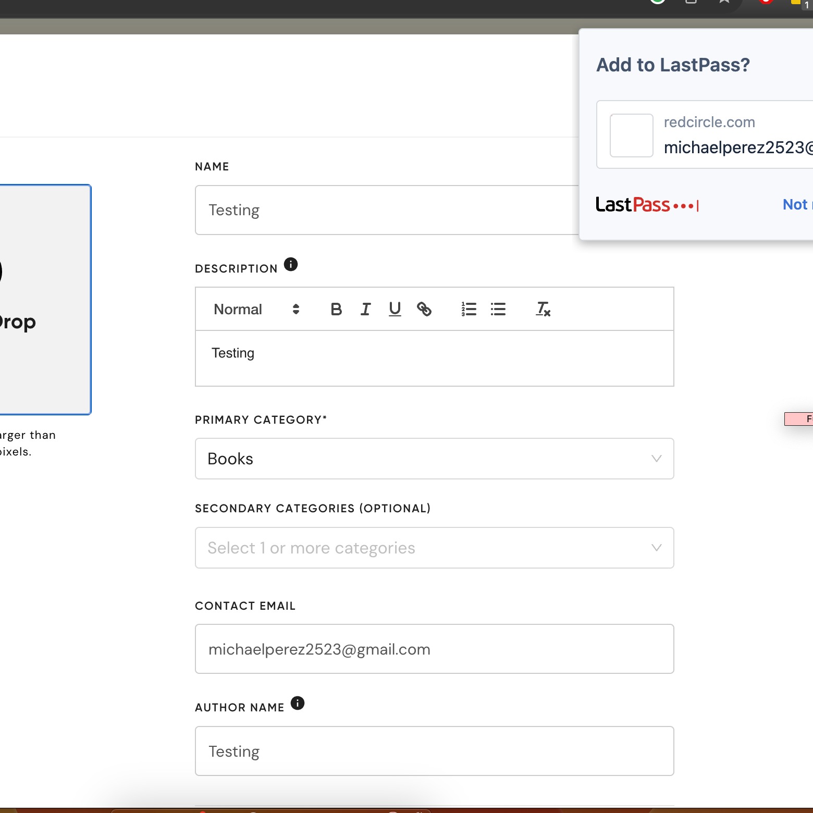This screenshot has height=813, width=813.
Task: Focus the Author Name field
Action: (x=434, y=751)
